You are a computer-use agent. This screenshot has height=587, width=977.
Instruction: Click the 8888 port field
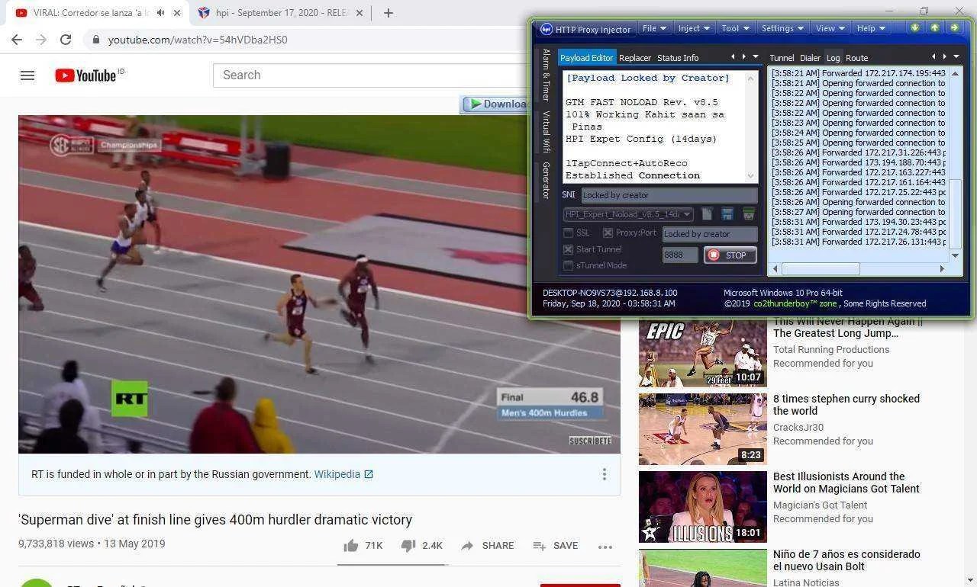[x=679, y=255]
